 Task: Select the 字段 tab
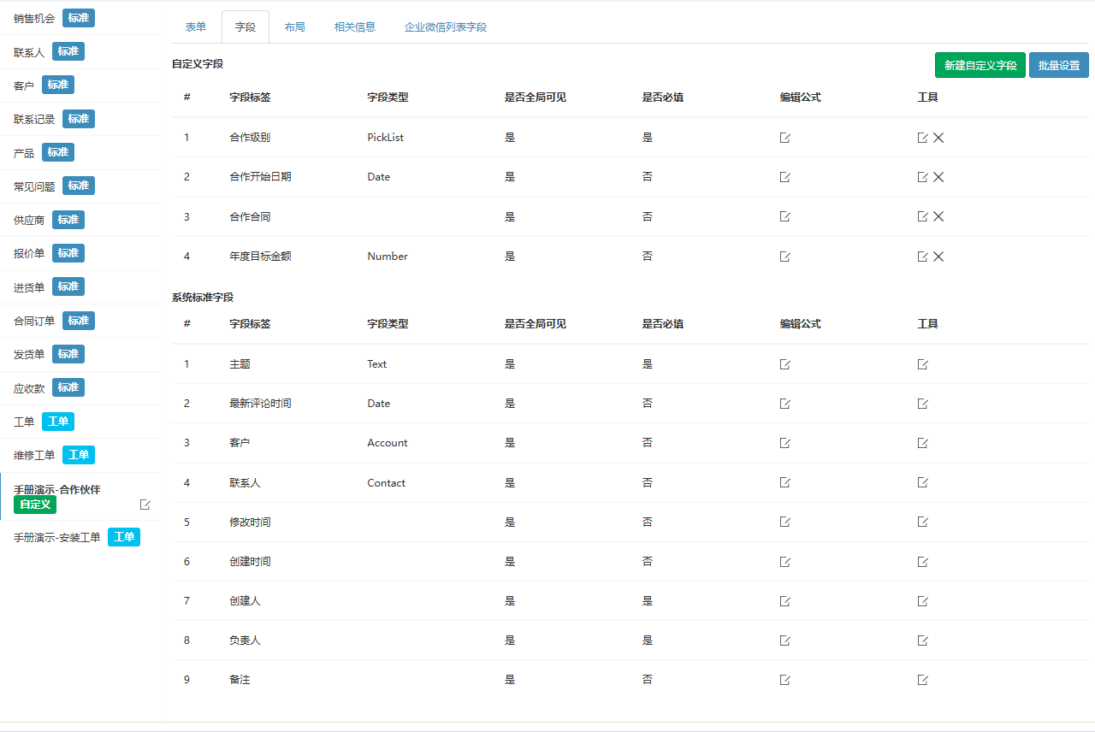[x=246, y=27]
